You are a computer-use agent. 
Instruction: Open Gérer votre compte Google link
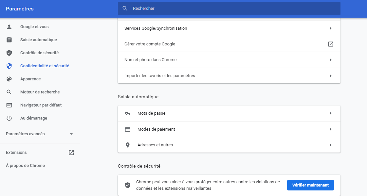(331, 44)
